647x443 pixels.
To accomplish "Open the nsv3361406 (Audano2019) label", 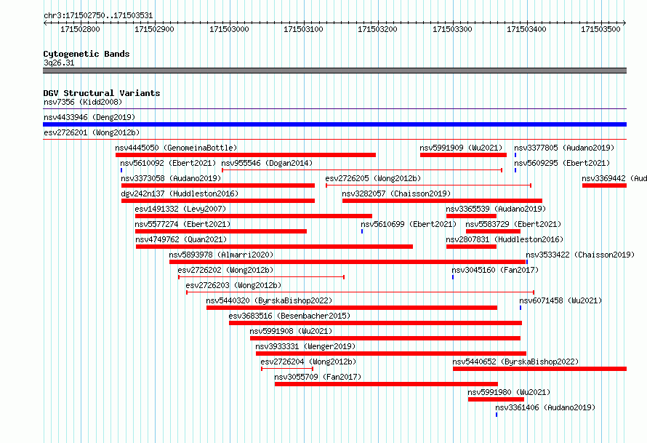I will tap(545, 407).
